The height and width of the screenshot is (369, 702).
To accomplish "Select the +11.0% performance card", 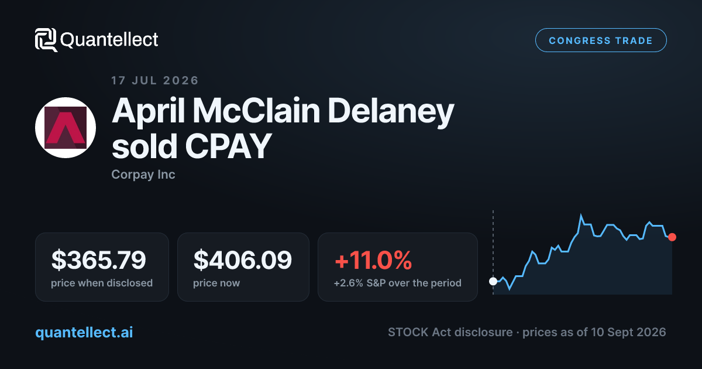I will [x=398, y=267].
